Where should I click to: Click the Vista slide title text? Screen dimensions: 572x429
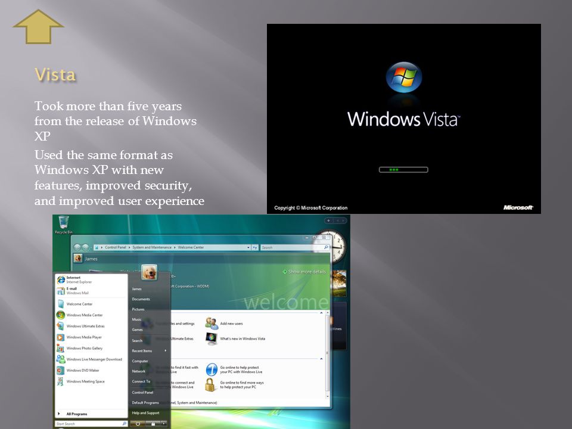55,74
